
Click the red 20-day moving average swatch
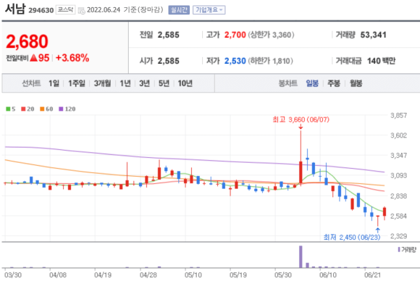(x=23, y=109)
